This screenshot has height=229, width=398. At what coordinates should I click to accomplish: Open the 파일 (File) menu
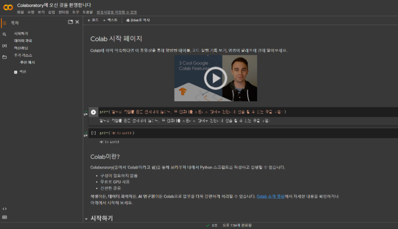pos(20,12)
